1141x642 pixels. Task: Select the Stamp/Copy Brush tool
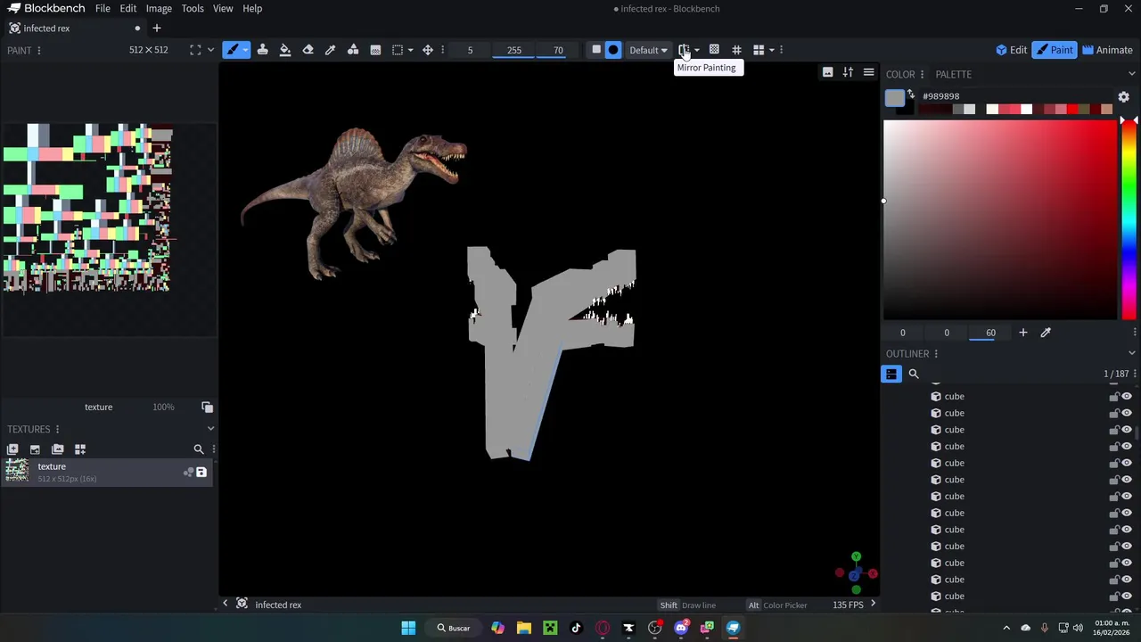click(262, 50)
